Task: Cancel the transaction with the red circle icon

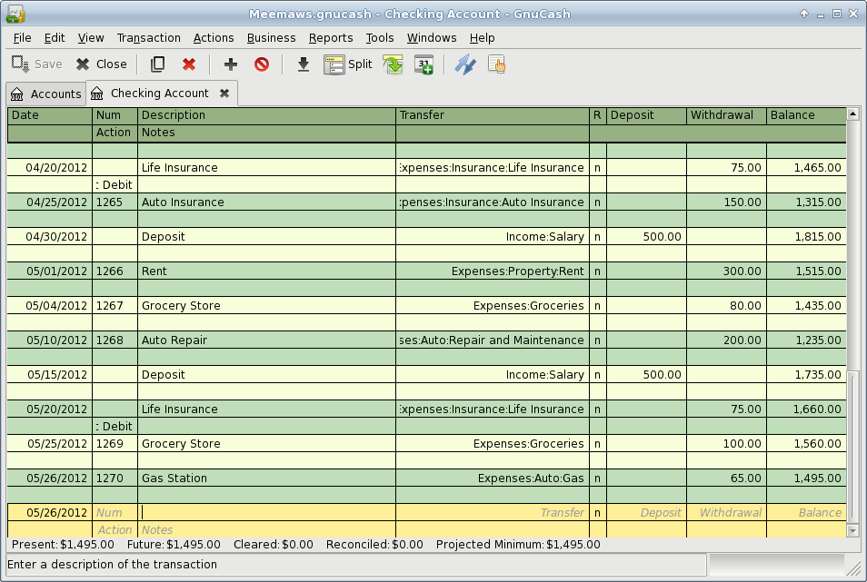Action: pos(262,64)
